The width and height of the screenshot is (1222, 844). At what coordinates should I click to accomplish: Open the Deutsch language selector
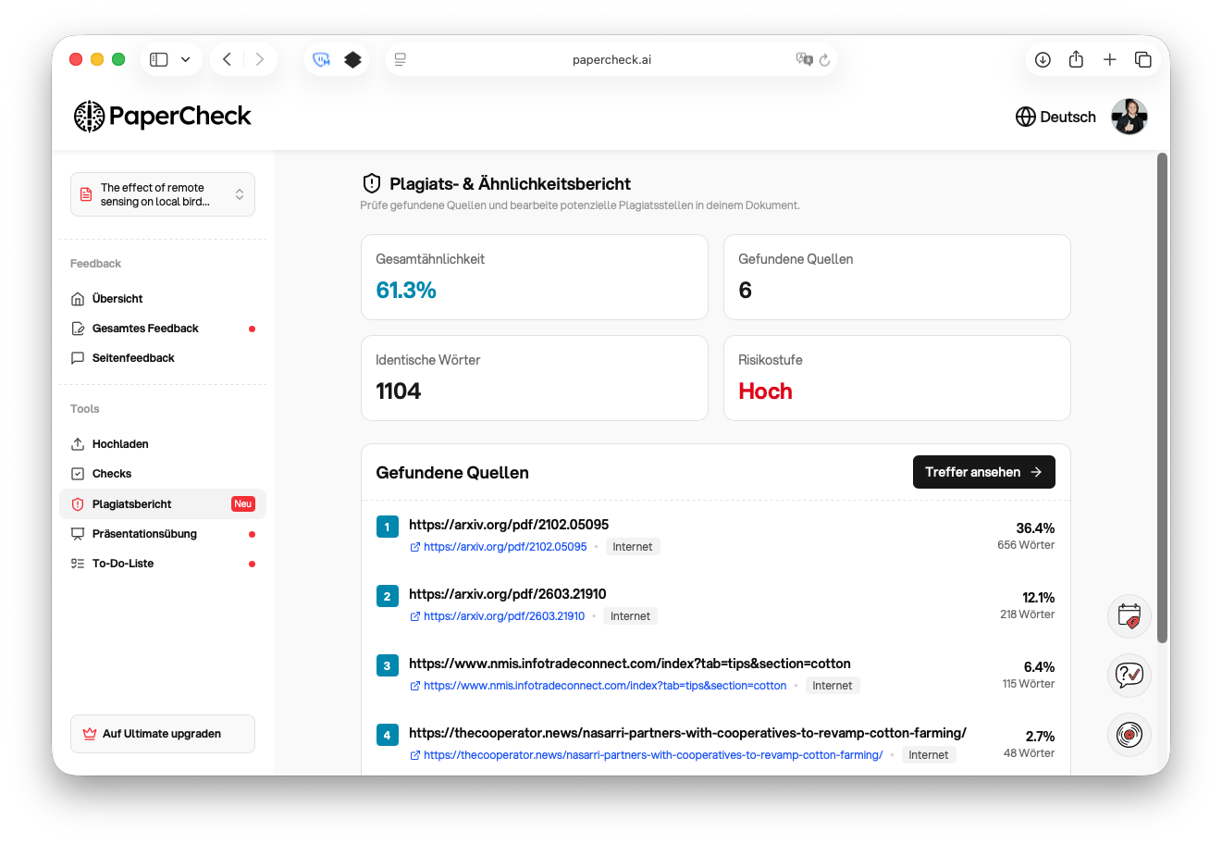click(x=1055, y=117)
